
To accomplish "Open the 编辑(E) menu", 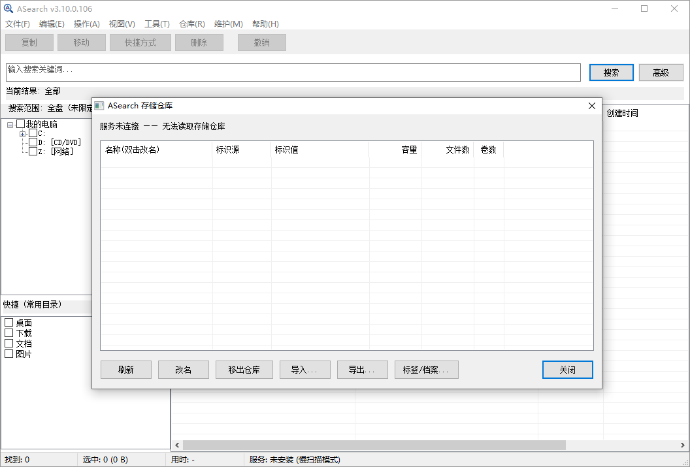I will [52, 24].
